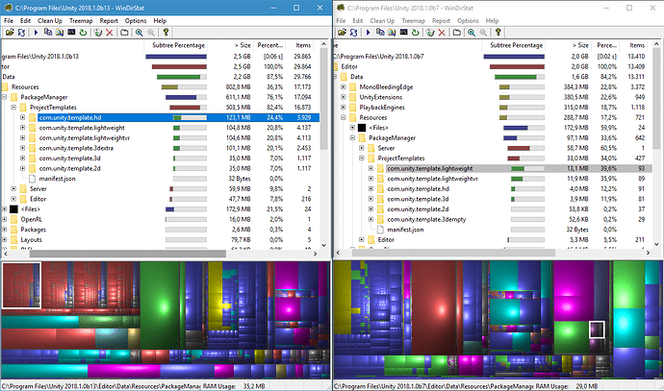Expand com.unity.template.3dempty folder

coord(370,219)
